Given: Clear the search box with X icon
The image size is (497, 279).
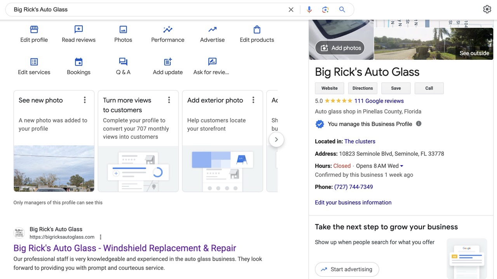Looking at the screenshot, I should coord(291,10).
